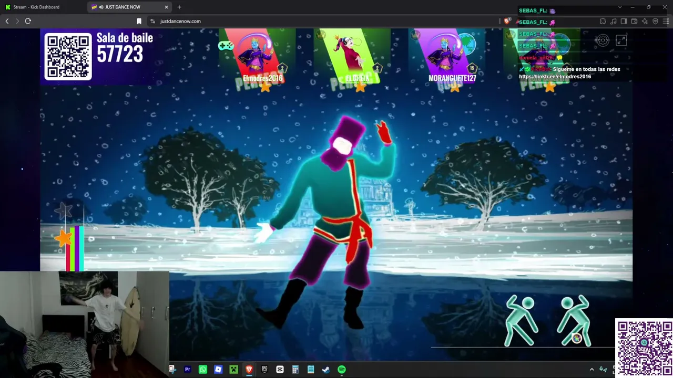Show hidden system tray icons

tap(592, 370)
